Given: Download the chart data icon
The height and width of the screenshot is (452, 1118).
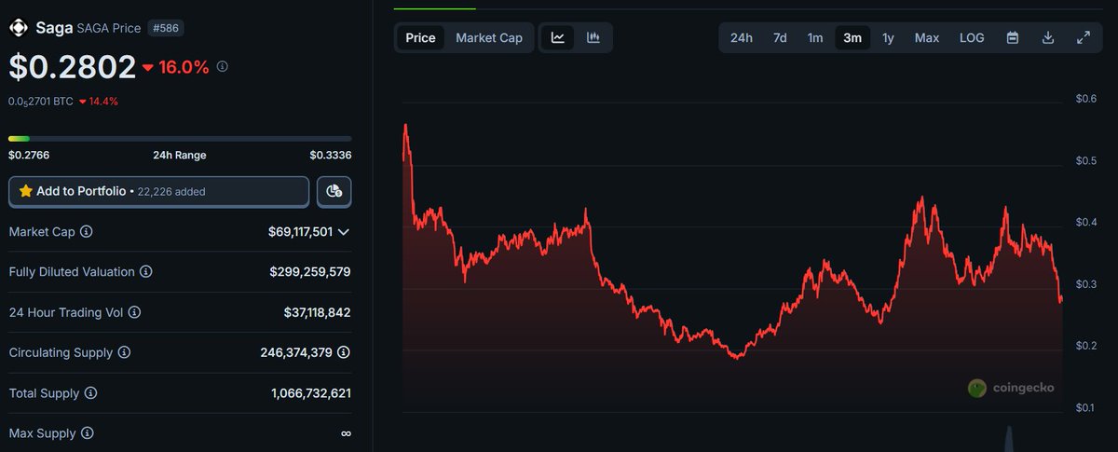Looking at the screenshot, I should [1048, 38].
